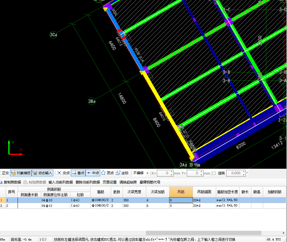Decrease rotation angle with down stepper
The height and width of the screenshot is (242, 287).
tap(244, 175)
